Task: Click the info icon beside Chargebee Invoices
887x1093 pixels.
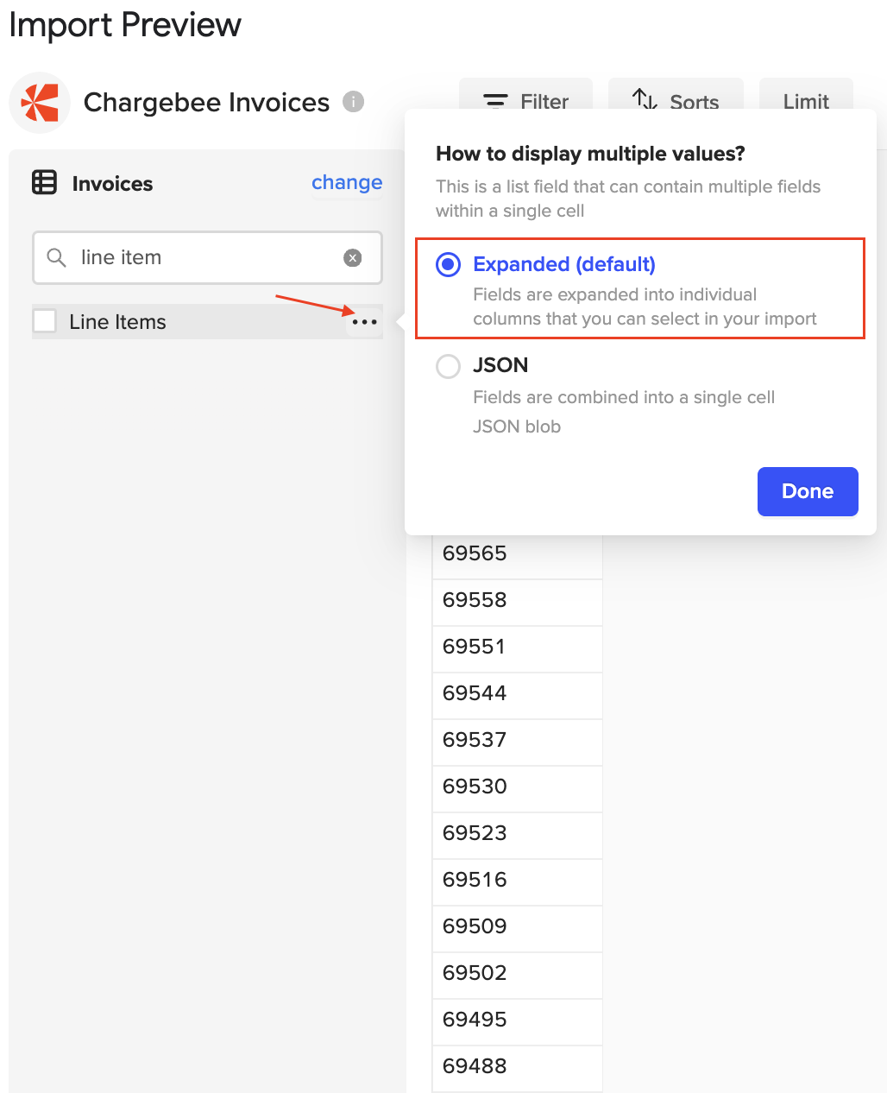Action: (353, 102)
